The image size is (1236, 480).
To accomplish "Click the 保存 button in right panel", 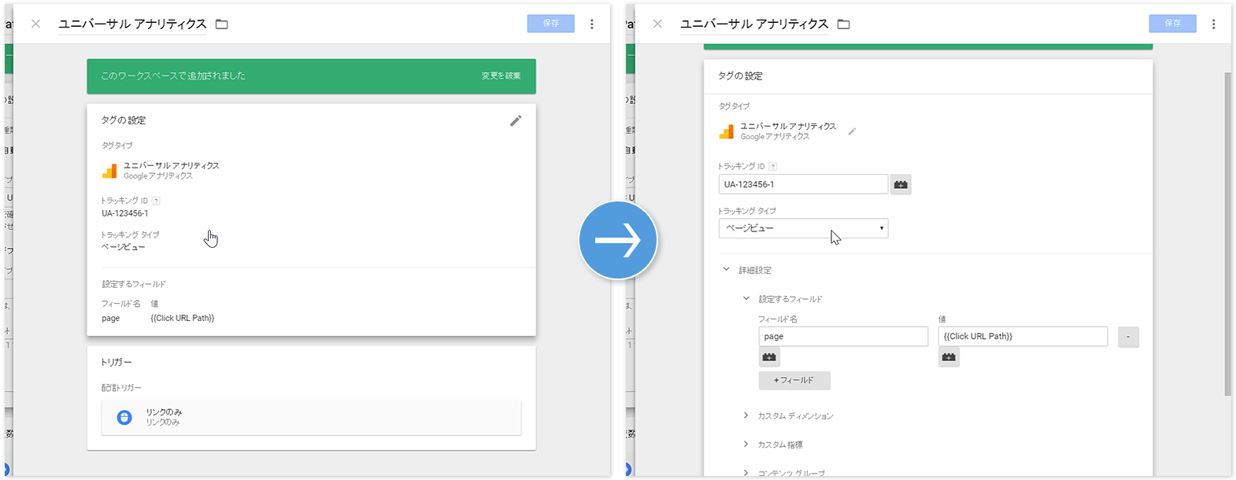I will coord(1173,24).
